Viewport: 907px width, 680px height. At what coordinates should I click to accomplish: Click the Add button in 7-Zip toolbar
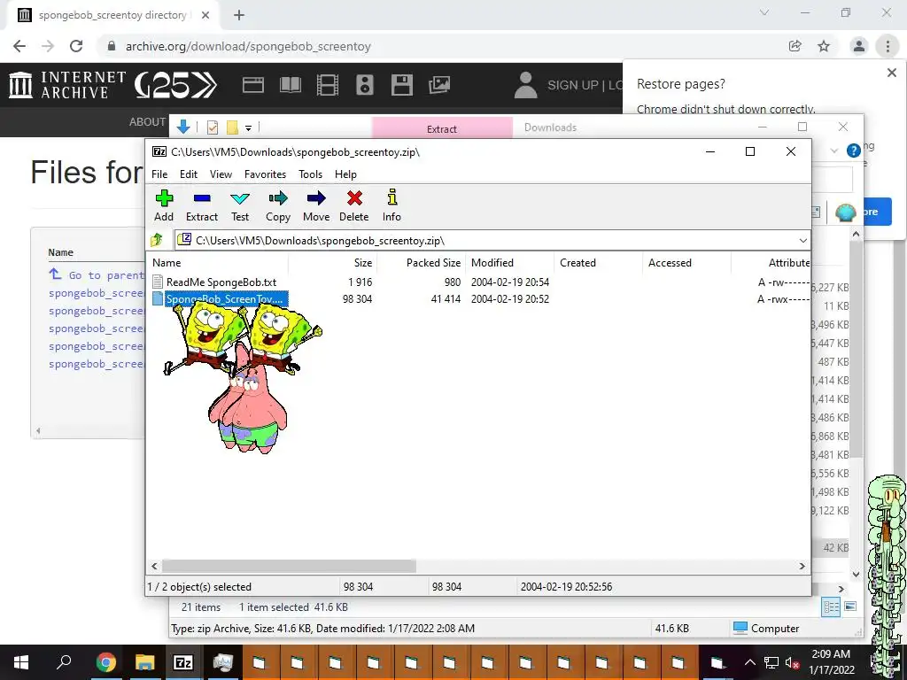click(x=164, y=205)
